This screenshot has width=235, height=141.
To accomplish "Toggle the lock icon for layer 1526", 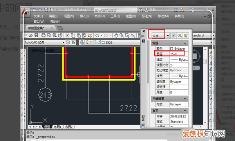I will [x=99, y=42].
